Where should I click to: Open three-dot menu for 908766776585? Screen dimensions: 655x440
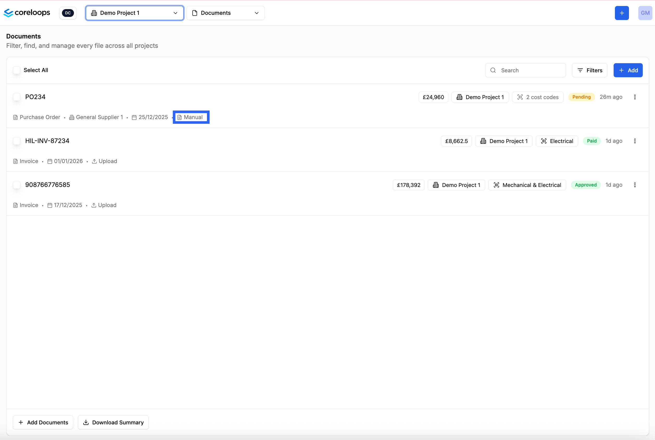[635, 185]
